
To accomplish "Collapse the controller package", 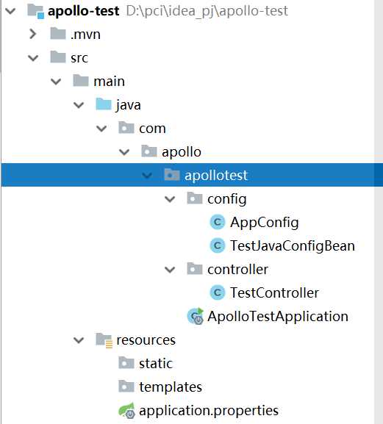I will coord(170,270).
